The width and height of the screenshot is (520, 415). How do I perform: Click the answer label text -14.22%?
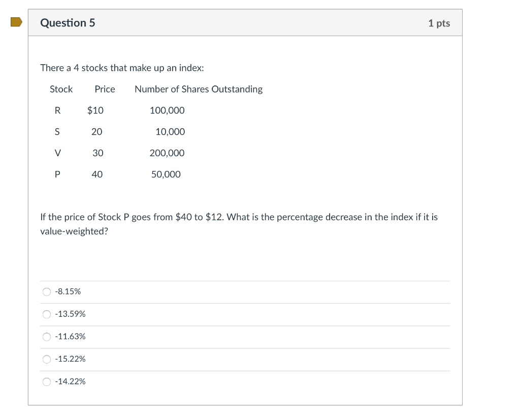tap(70, 380)
